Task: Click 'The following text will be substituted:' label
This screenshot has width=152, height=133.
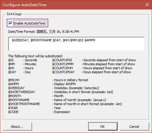Action: tap(35, 56)
